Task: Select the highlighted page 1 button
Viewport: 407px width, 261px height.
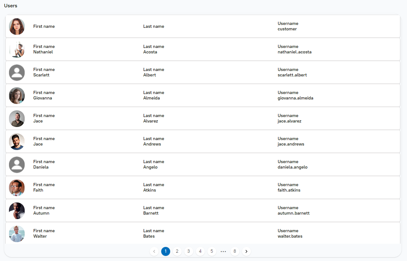Action: 166,251
